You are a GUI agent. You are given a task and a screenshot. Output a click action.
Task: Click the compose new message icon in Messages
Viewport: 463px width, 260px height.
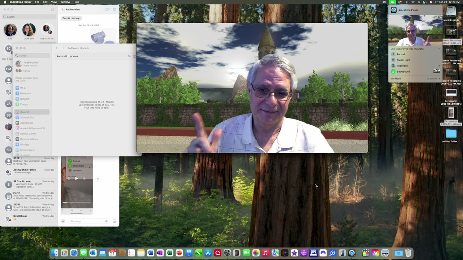[53, 9]
